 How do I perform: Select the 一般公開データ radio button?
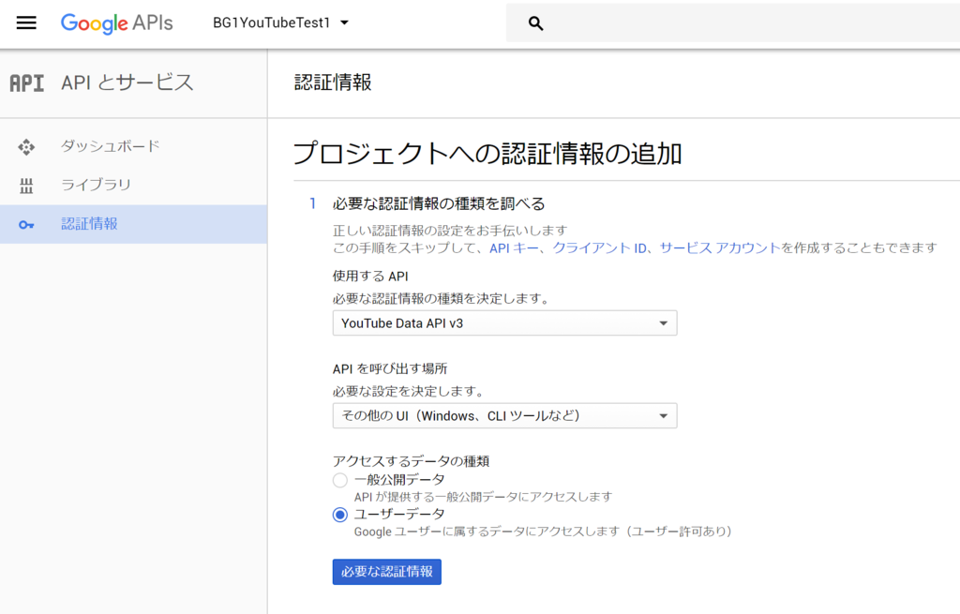(339, 480)
